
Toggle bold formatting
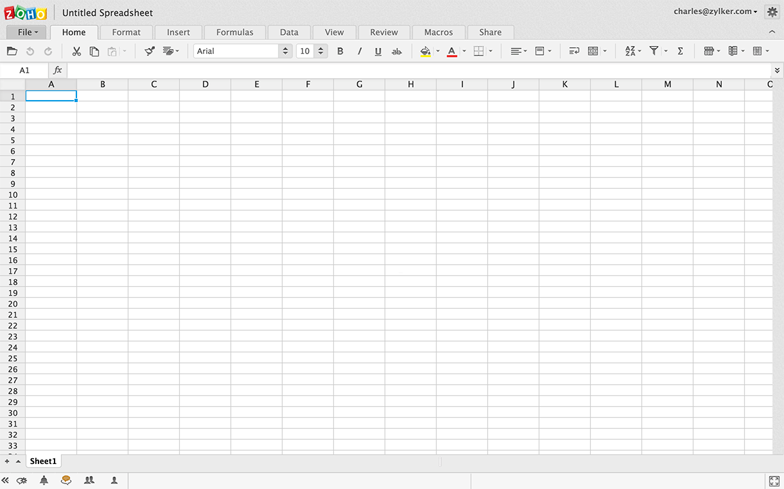pos(340,51)
